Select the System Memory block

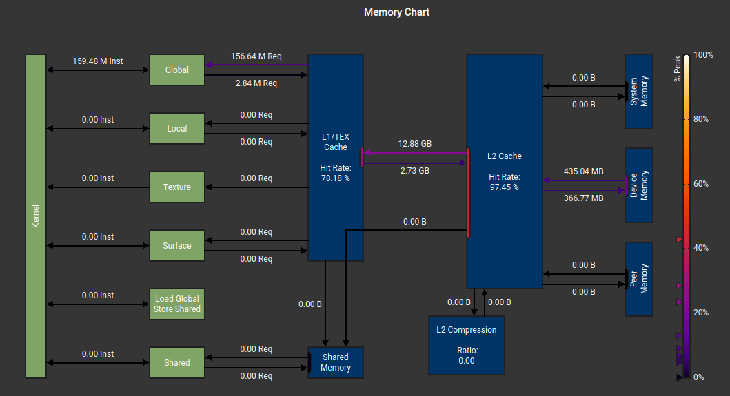[x=639, y=92]
